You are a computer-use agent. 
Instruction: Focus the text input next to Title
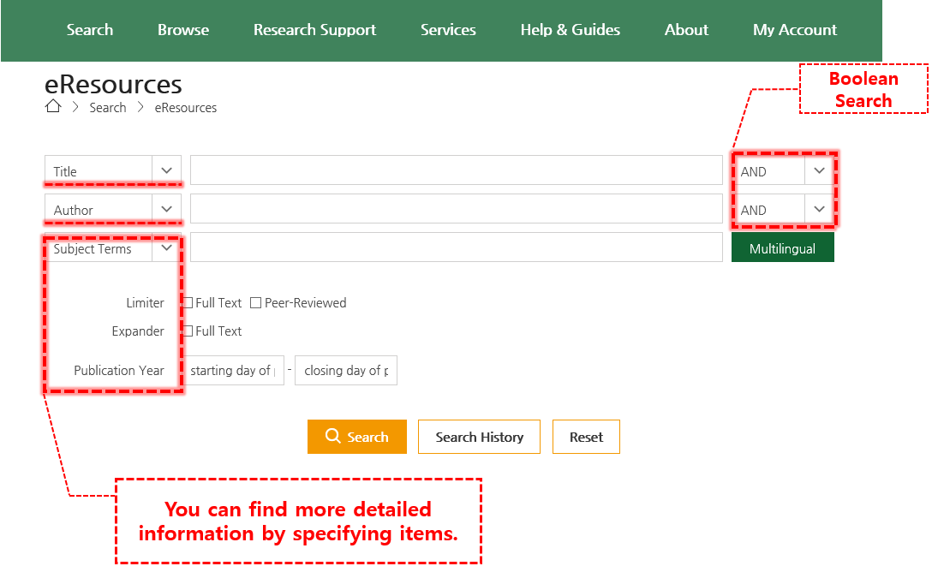point(456,170)
